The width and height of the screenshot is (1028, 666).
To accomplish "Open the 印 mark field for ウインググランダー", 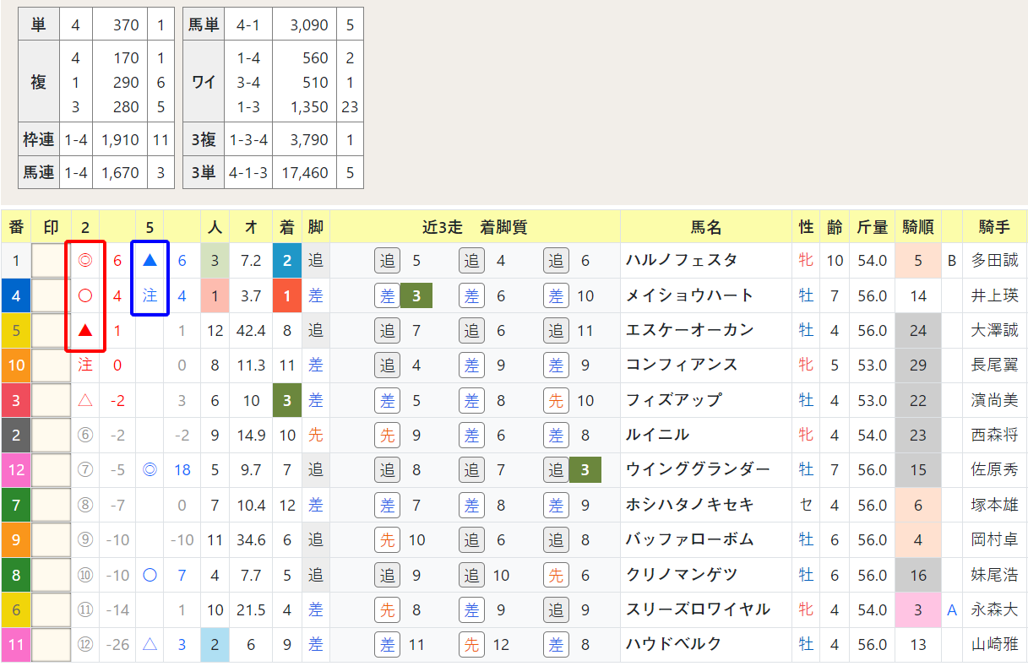I will (51, 470).
